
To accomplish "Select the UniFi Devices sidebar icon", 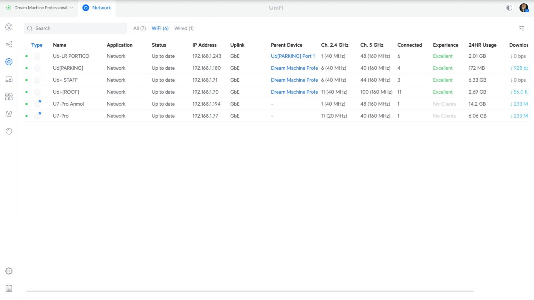I will click(9, 62).
